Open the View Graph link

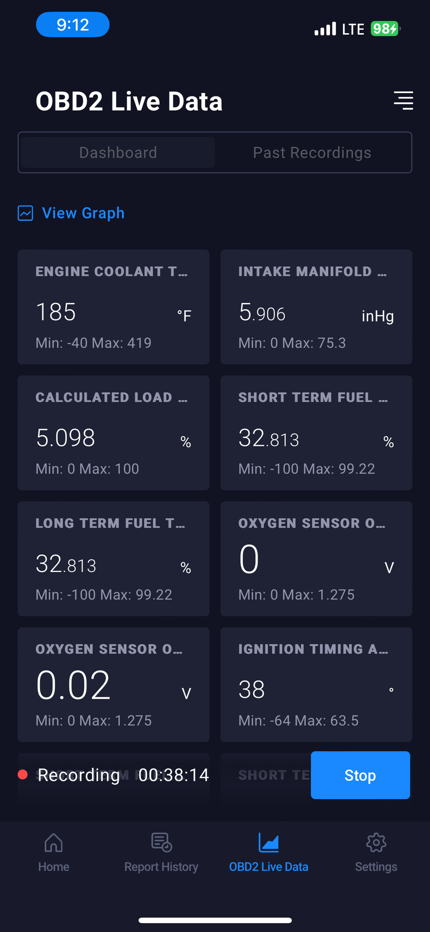pyautogui.click(x=83, y=213)
